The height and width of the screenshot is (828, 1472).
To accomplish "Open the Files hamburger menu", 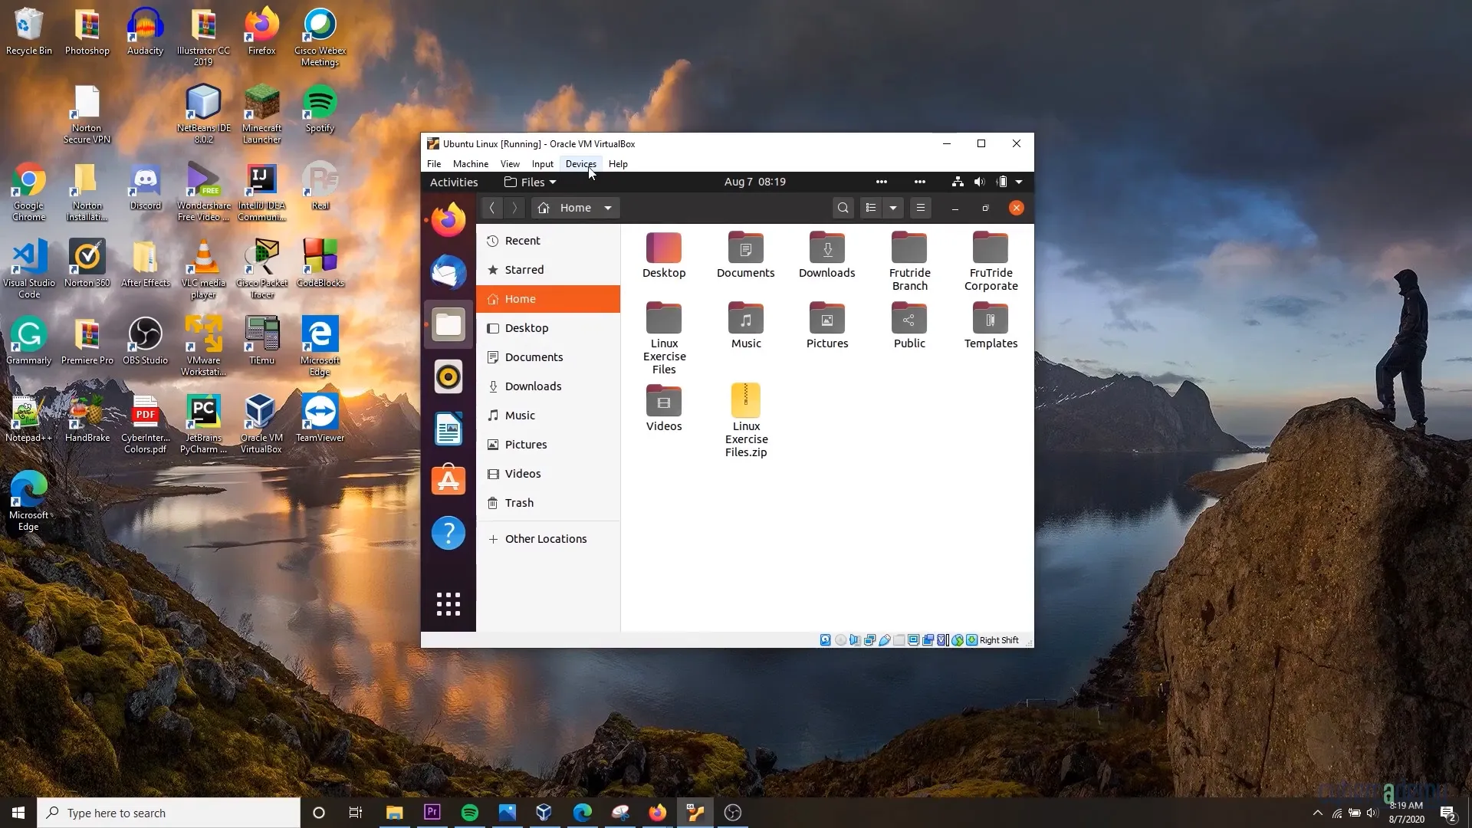I will click(x=921, y=208).
